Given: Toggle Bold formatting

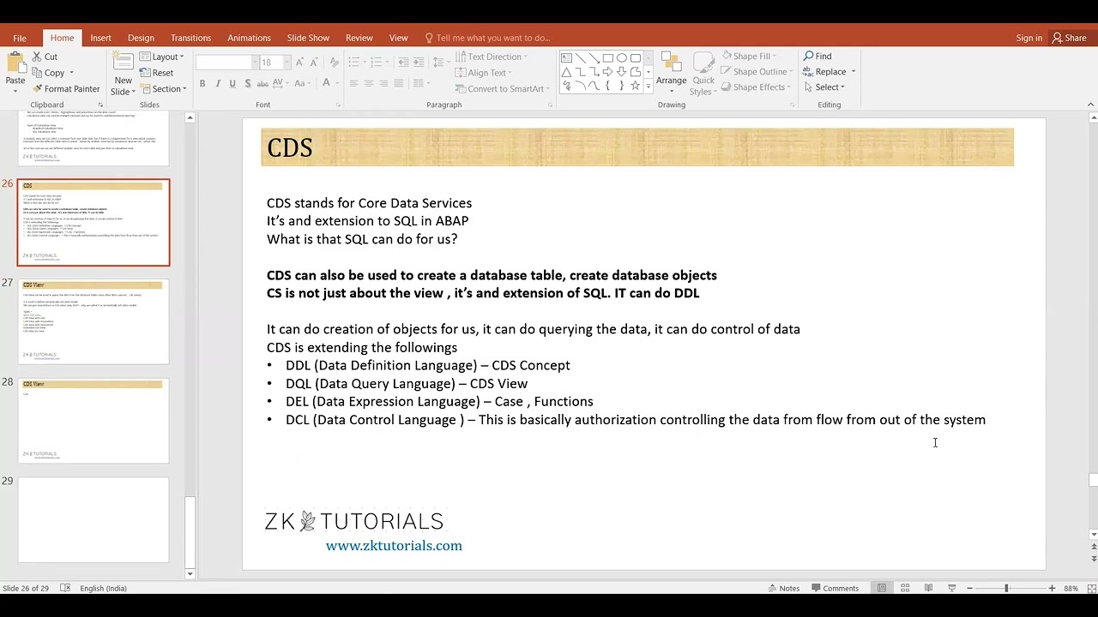Looking at the screenshot, I should tap(202, 84).
